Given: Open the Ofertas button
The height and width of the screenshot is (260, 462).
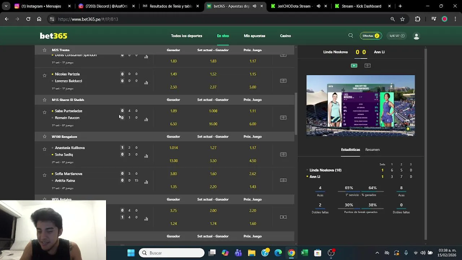Looking at the screenshot, I should click(x=371, y=36).
